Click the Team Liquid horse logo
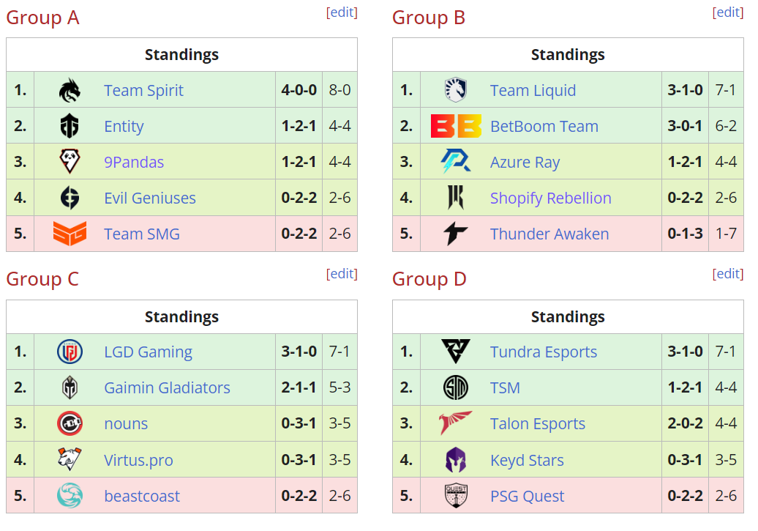This screenshot has height=531, width=758. pyautogui.click(x=456, y=90)
